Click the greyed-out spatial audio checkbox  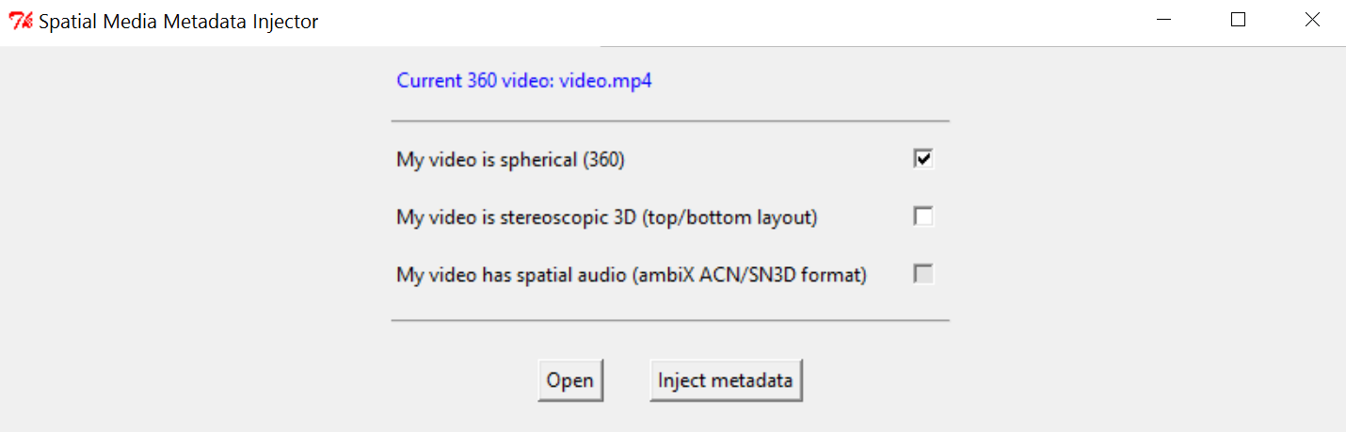pos(923,275)
